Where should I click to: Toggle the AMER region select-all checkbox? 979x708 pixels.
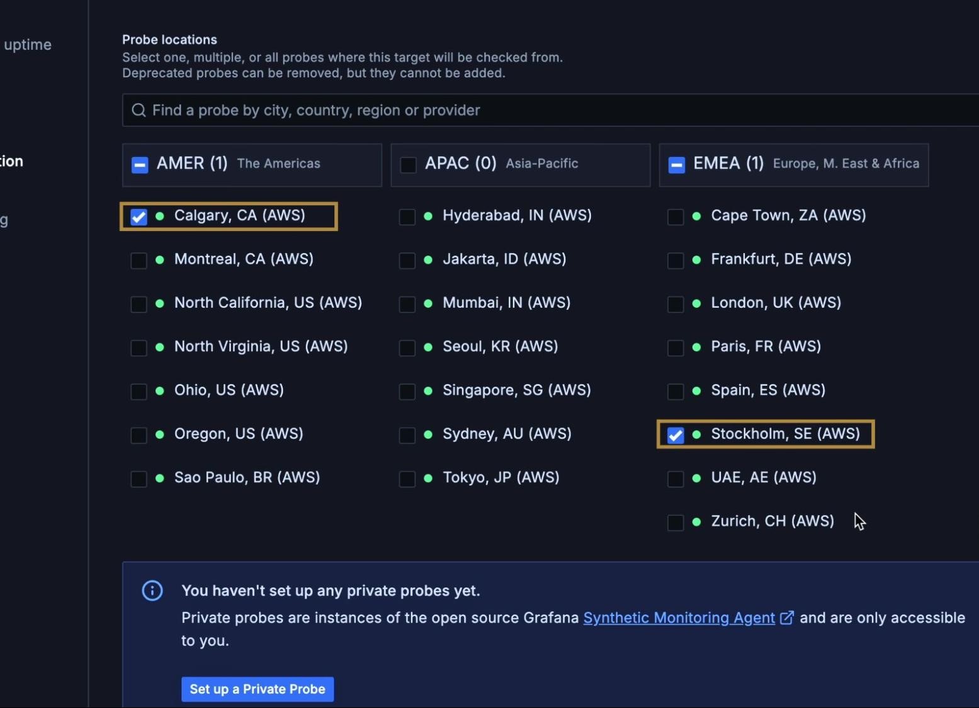[x=140, y=165]
